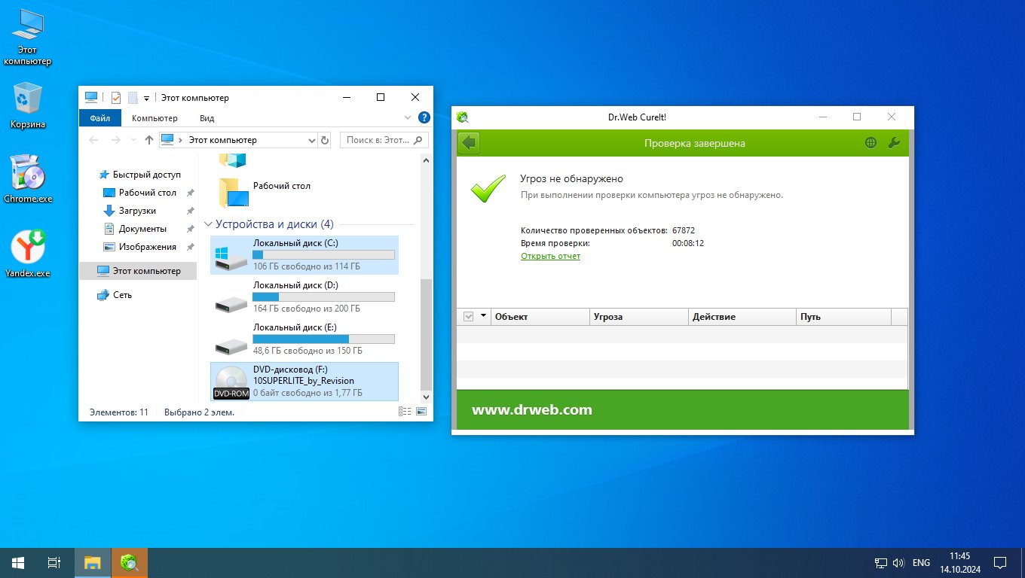Select the Chrome.exe desktop icon
Screen dimensions: 1025x578
tap(28, 180)
